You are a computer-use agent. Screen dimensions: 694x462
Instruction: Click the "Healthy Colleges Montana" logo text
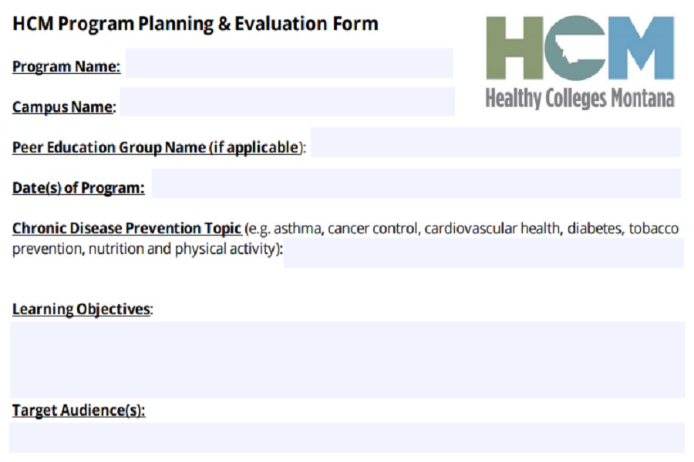click(x=580, y=99)
